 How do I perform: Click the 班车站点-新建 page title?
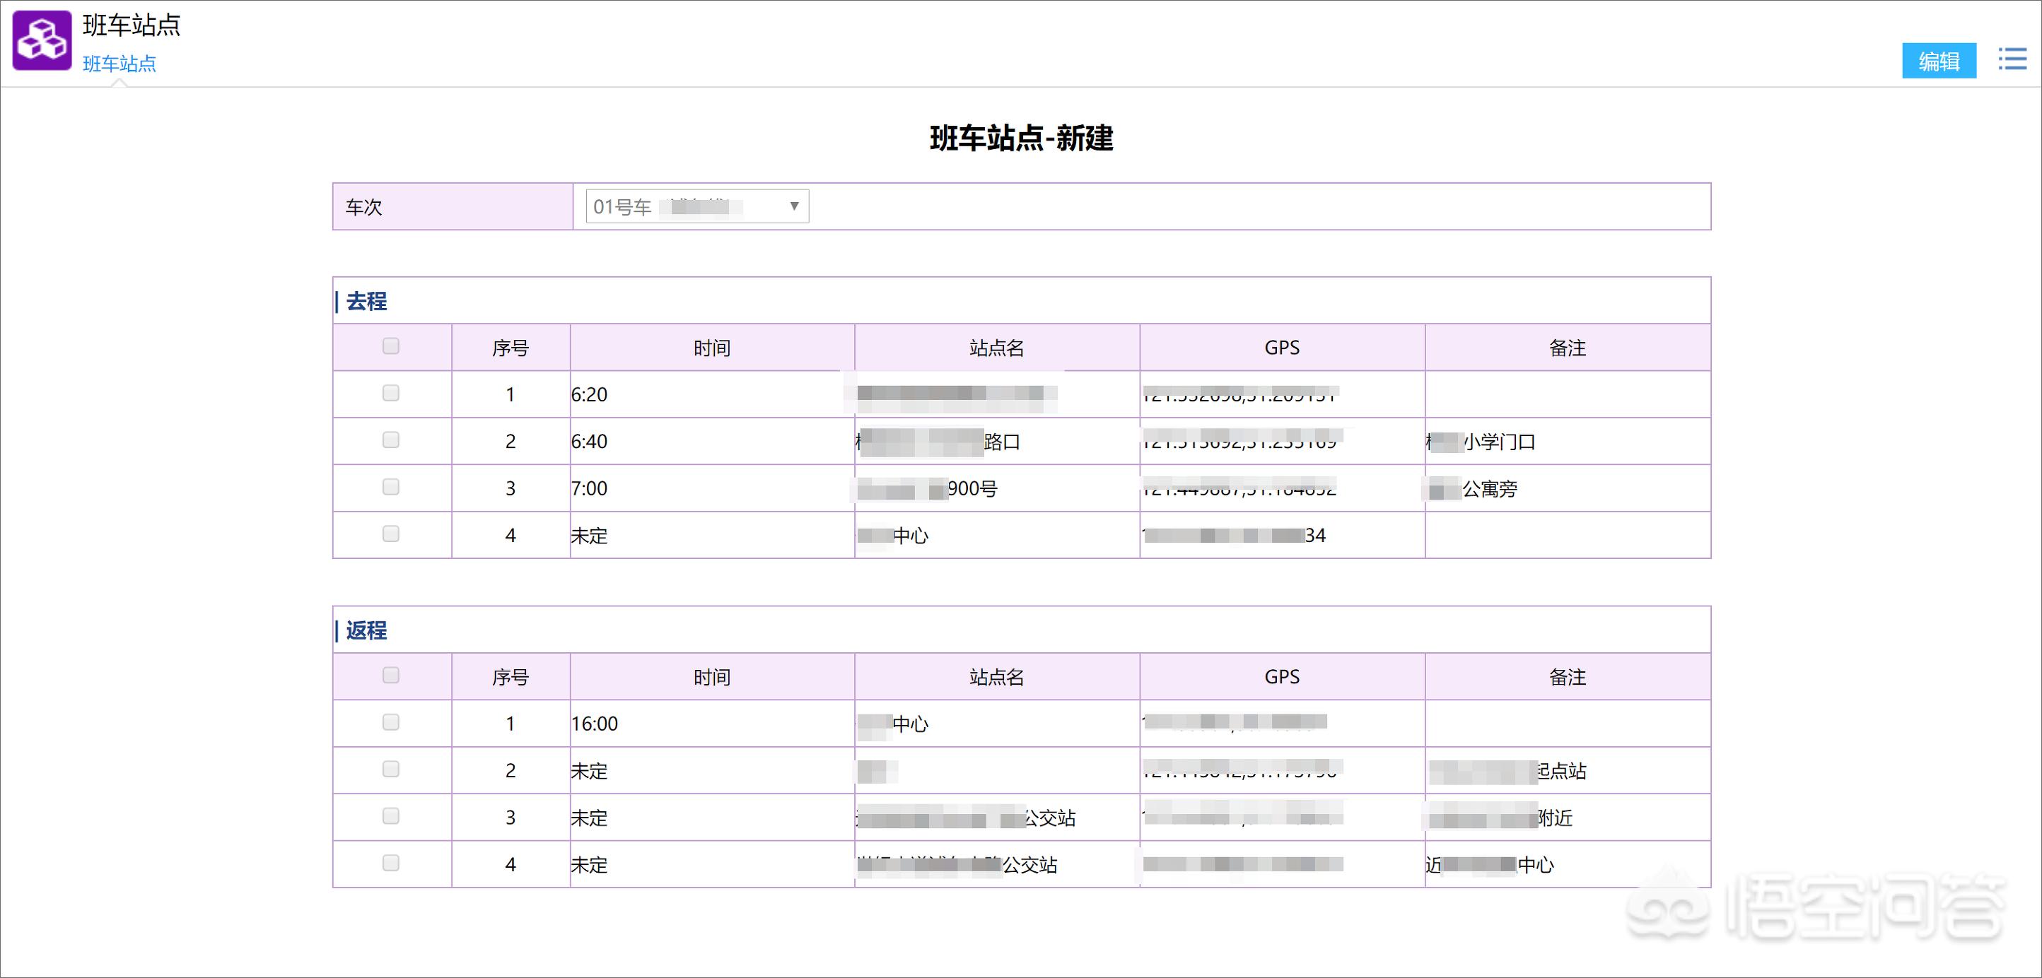[1021, 138]
